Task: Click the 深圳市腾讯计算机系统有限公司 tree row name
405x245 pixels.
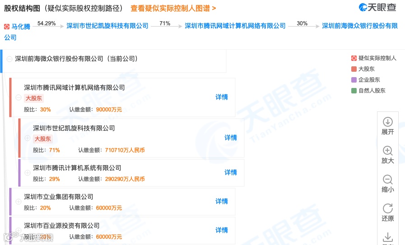Action: pos(77,168)
